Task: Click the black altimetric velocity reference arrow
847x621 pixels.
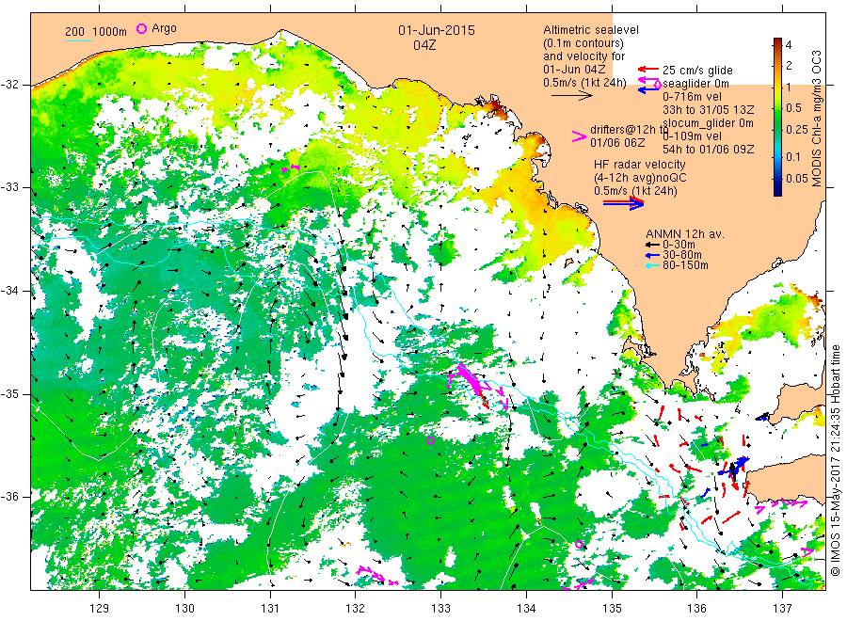Action: [572, 96]
